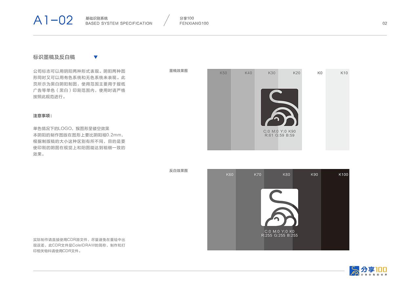Select the K10 light gray swatch
Viewport: 420px width, 297px height.
click(x=337, y=110)
